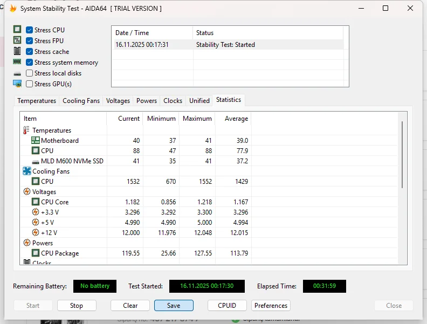427x324 pixels.
Task: Click the Maximum column header
Action: [x=197, y=119]
